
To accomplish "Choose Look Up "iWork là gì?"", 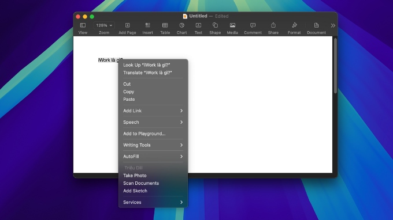I will tap(153, 65).
